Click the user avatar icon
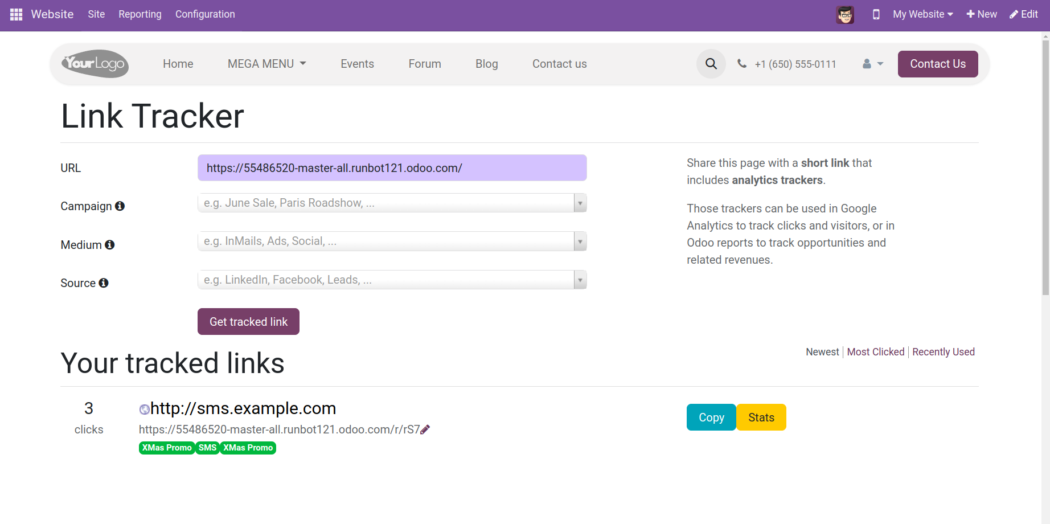 pos(845,14)
